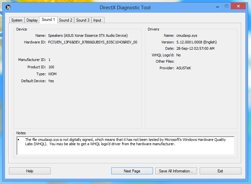Click the 'DirectX Diagnostic Tool' window title
This screenshot has height=184, width=251.
pos(125,8)
